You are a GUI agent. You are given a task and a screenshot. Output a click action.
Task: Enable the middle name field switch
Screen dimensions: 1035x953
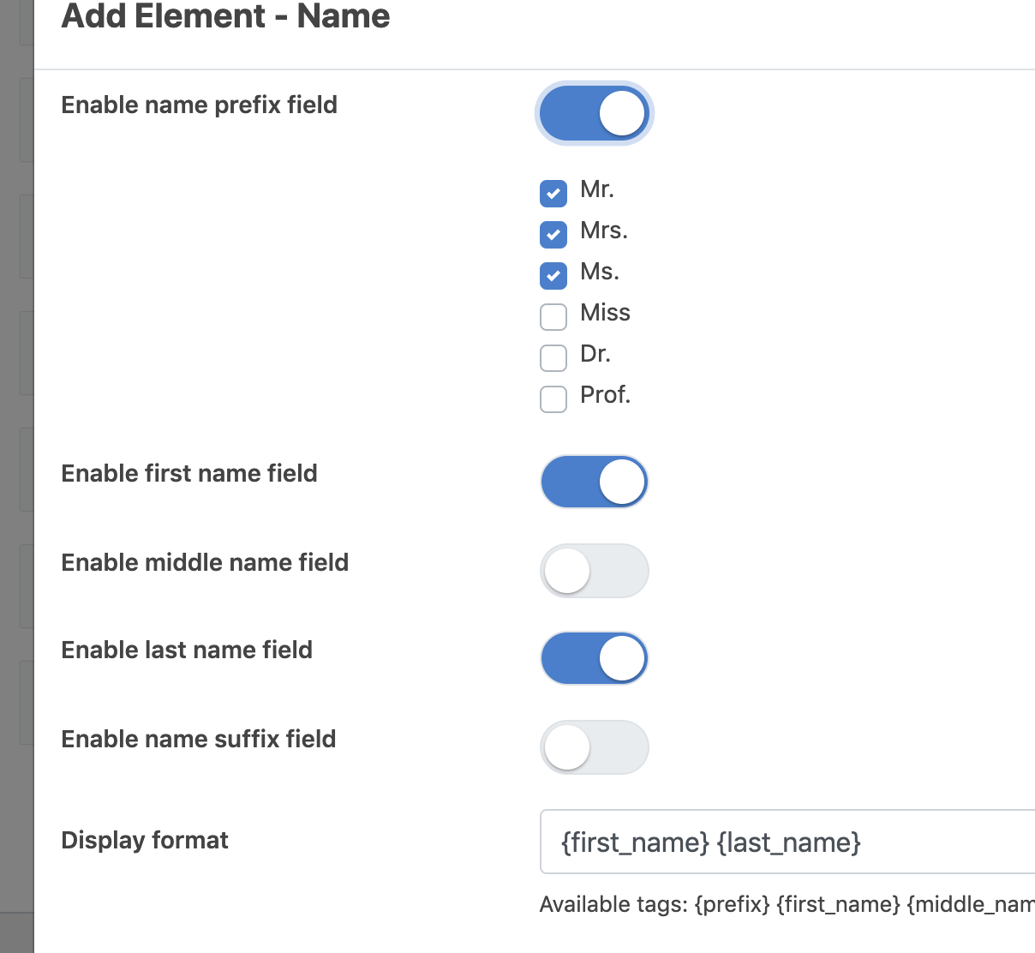coord(594,571)
